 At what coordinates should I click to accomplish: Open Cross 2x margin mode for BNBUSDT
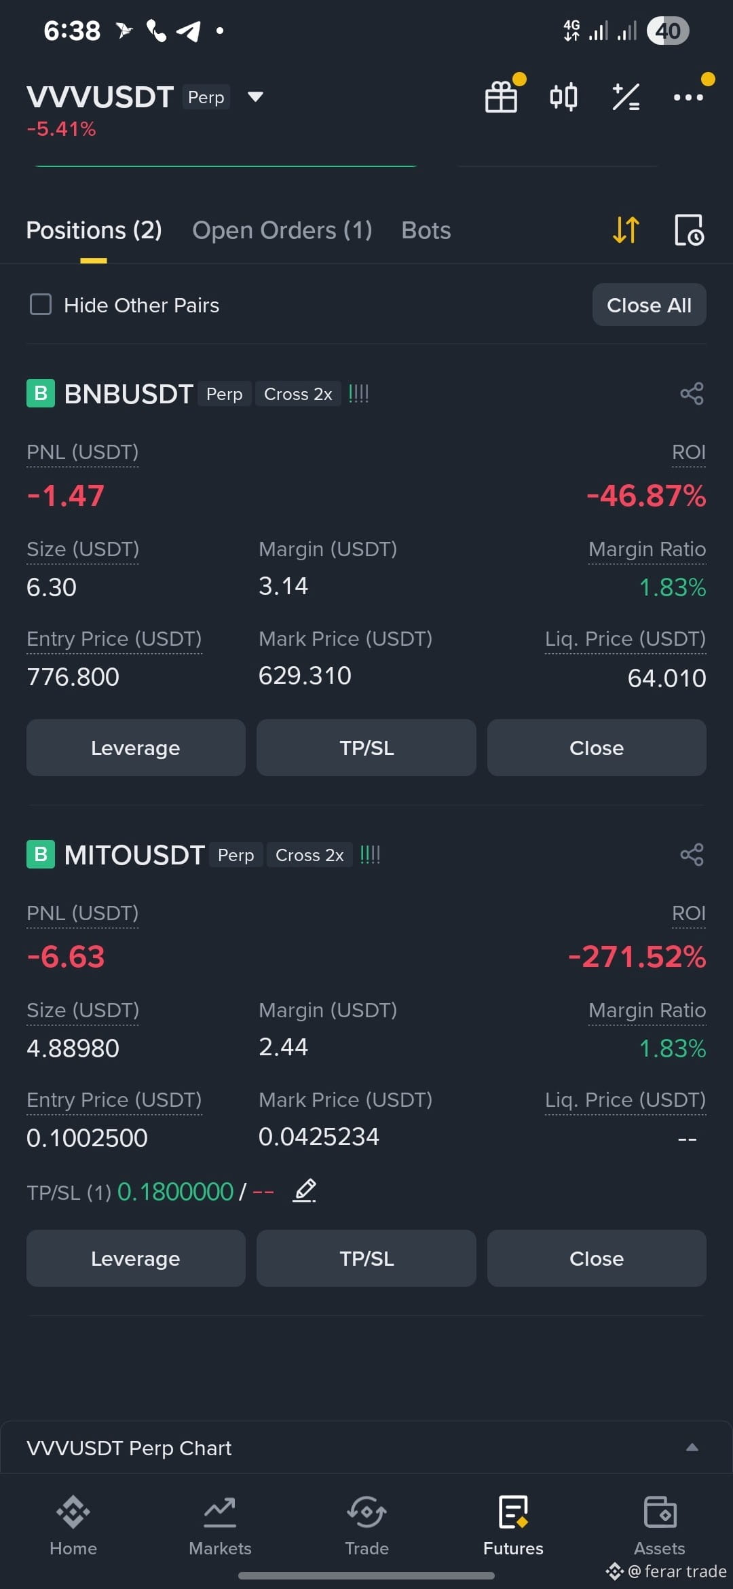pos(298,395)
